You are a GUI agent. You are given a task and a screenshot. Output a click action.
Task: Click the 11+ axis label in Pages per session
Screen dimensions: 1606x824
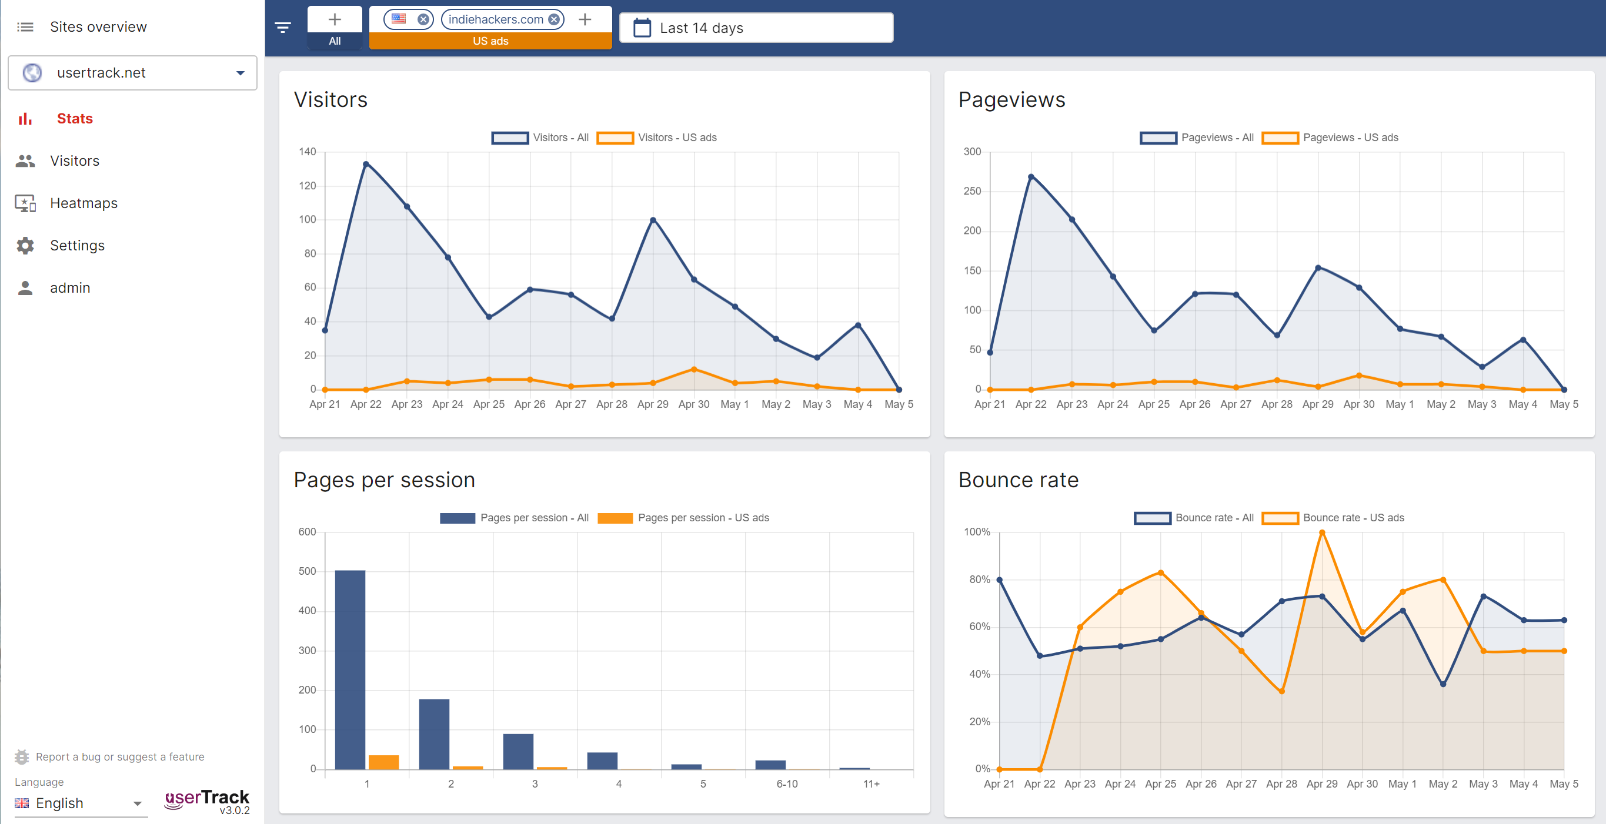(x=871, y=784)
